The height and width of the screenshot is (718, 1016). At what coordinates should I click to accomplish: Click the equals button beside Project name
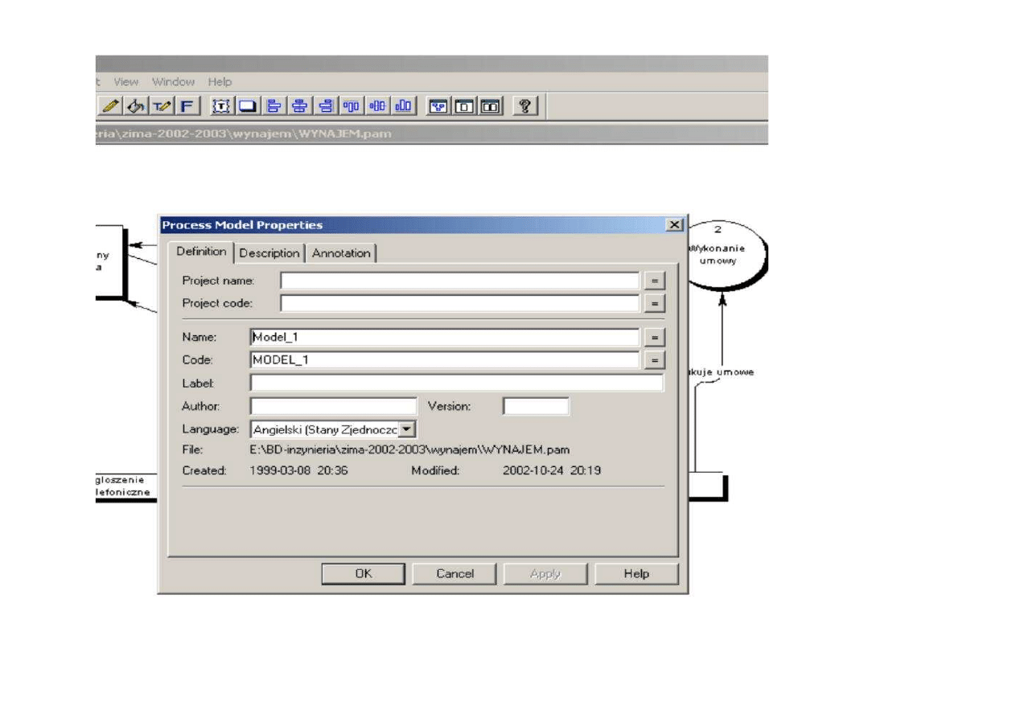click(x=655, y=281)
